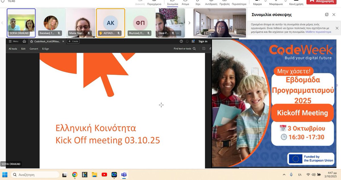Select Maria Tsap participant tile
The height and width of the screenshot is (180, 341).
click(x=81, y=23)
